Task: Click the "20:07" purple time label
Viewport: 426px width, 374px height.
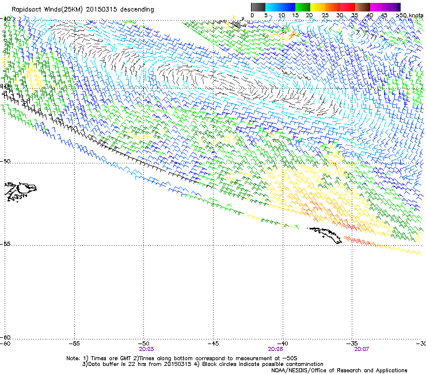Action: pos(362,349)
